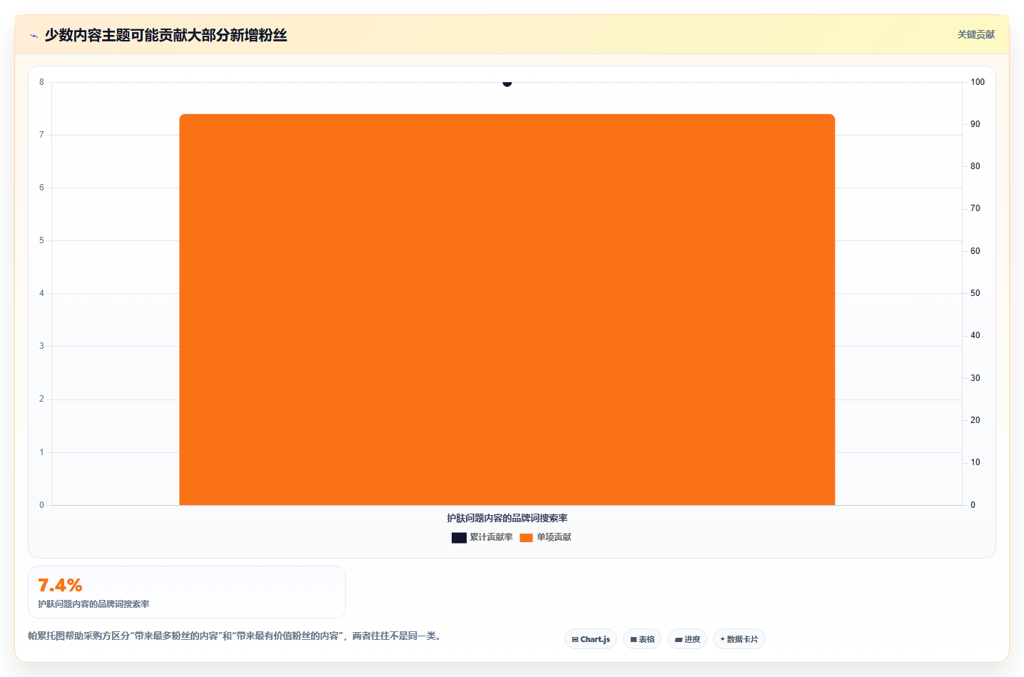Click the title 少数内容主题可能贡献大部分新增粉丝

[x=166, y=35]
